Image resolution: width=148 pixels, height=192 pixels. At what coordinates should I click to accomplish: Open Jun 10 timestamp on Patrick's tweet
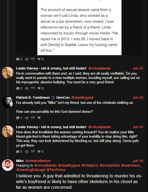tap(138, 98)
